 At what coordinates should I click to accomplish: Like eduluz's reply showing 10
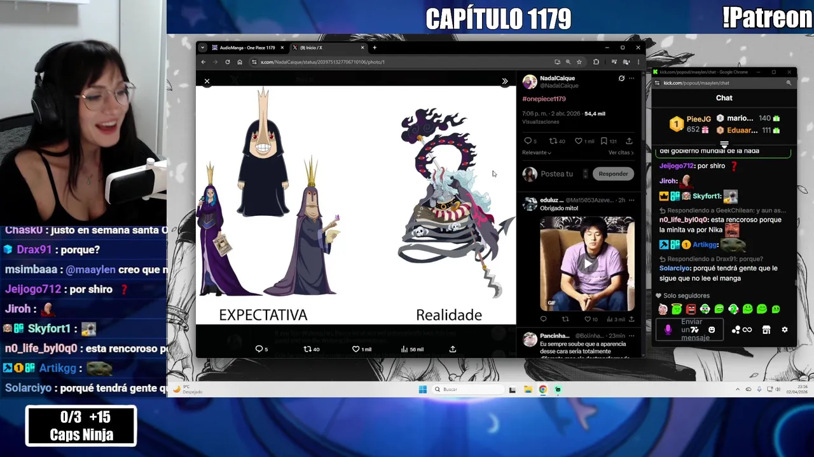coord(587,319)
